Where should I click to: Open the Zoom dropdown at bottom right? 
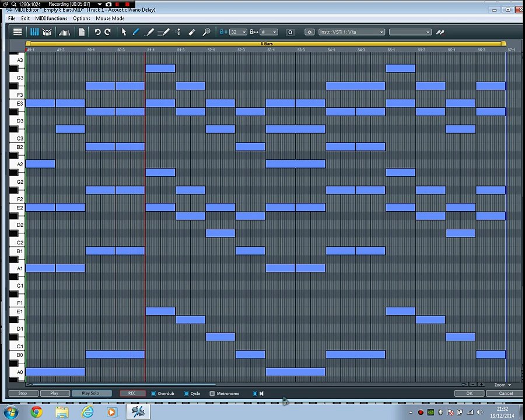pyautogui.click(x=503, y=385)
